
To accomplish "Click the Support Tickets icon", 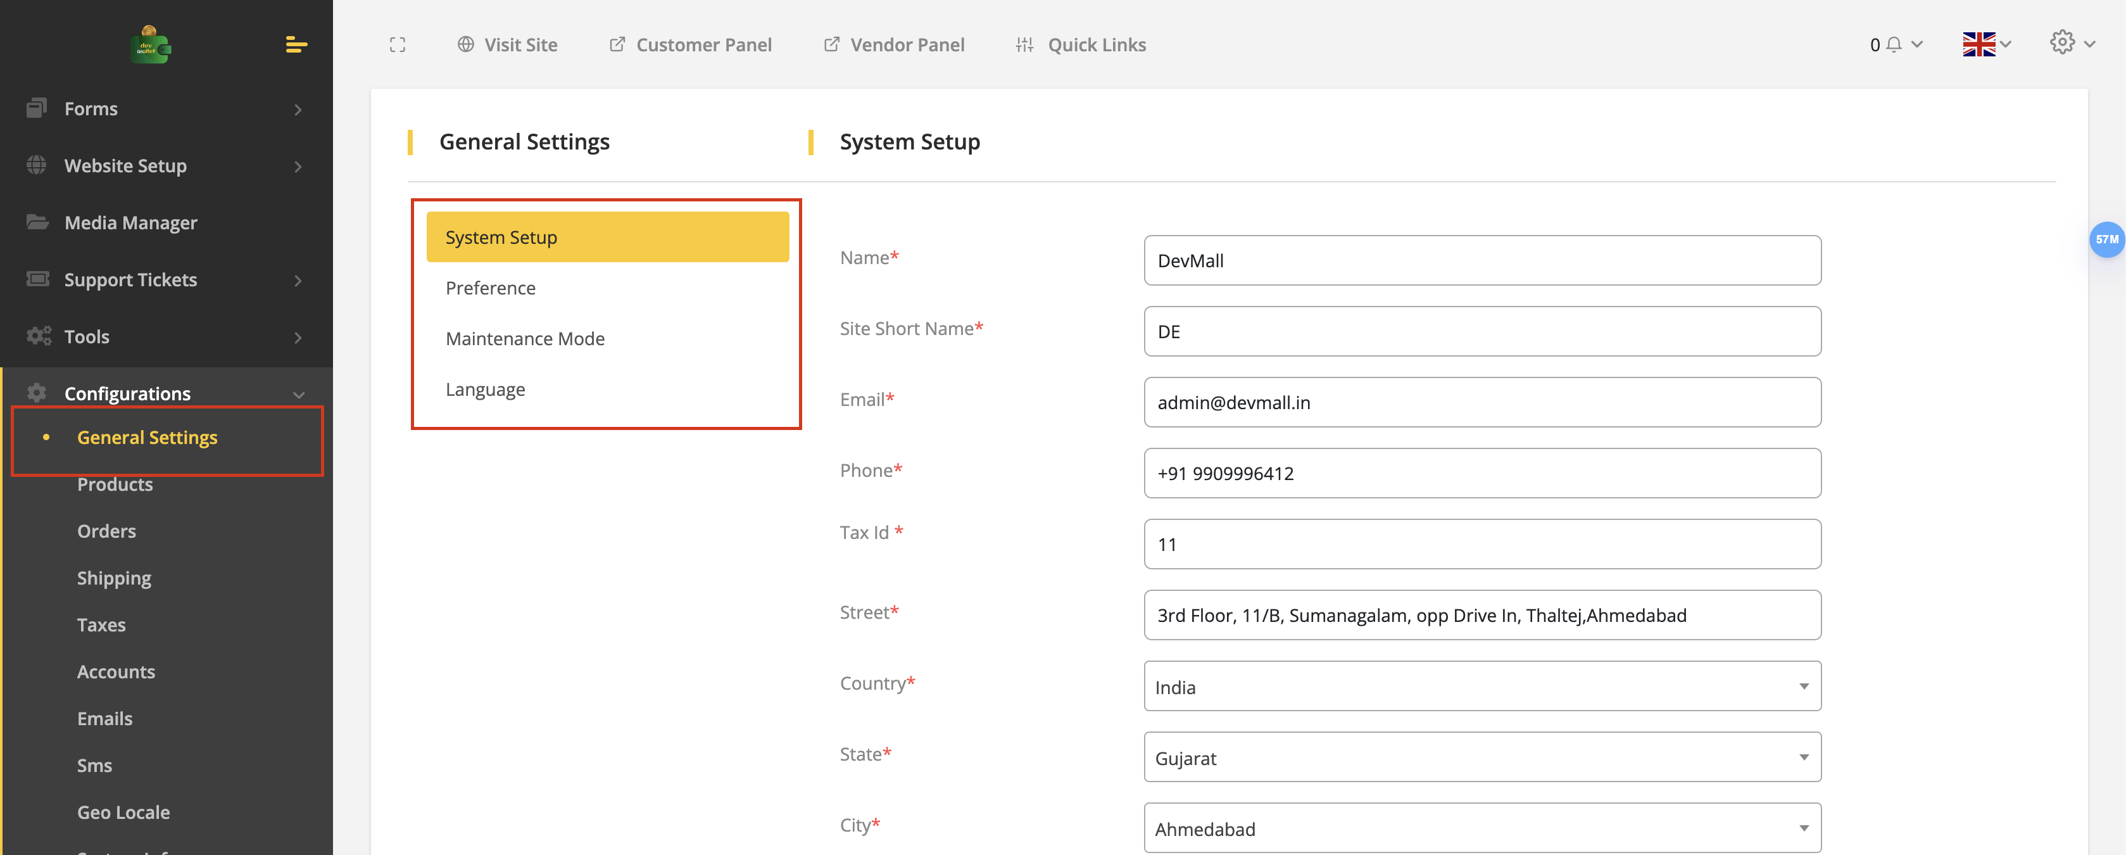I will [37, 279].
